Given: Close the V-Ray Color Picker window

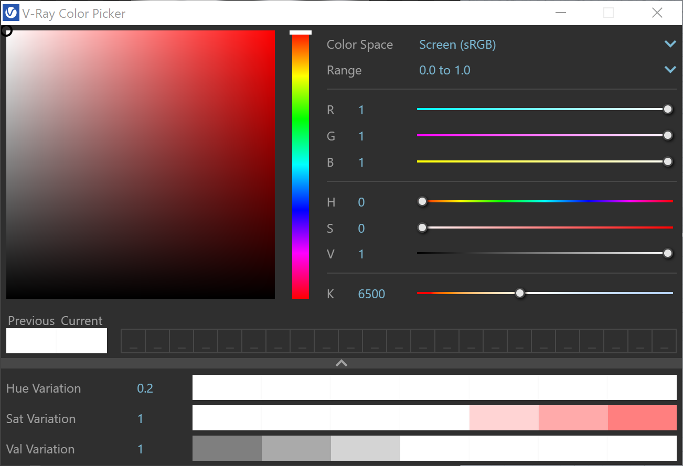Looking at the screenshot, I should click(x=657, y=13).
